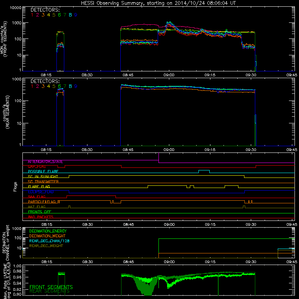
Task: Click the Mon. Rate LIVETIME axis label
Action: pyautogui.click(x=7, y=280)
